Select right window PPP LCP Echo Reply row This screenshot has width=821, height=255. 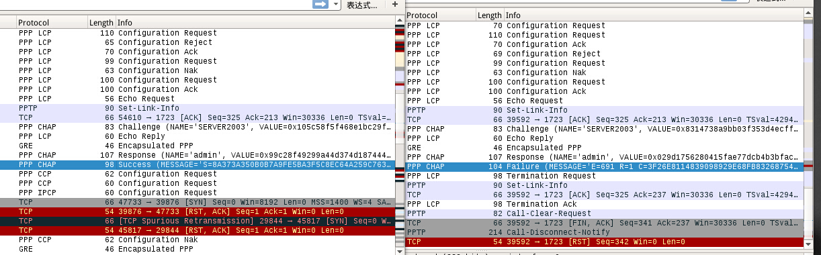pos(604,138)
